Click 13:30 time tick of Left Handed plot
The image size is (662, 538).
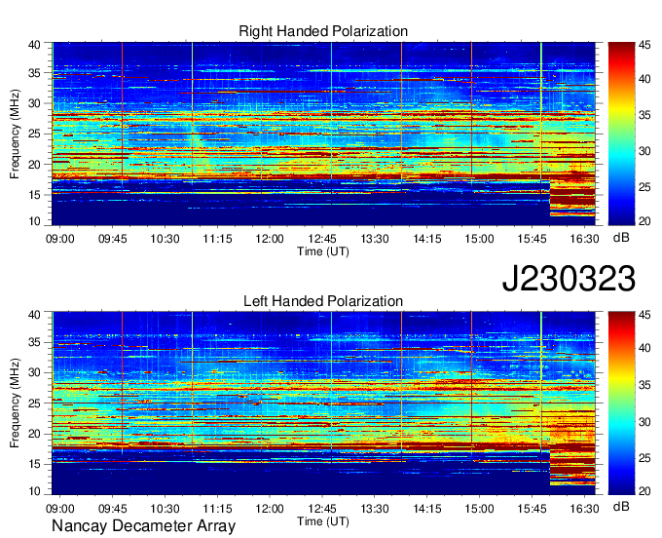[x=375, y=509]
